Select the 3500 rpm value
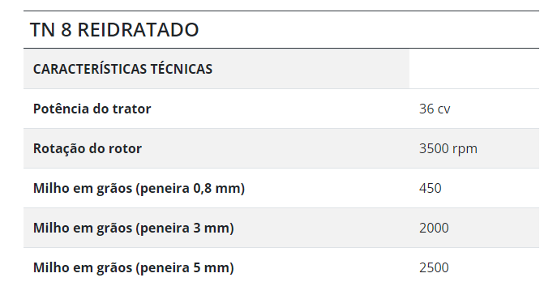Screen dimensions: 557x299 (x=448, y=148)
